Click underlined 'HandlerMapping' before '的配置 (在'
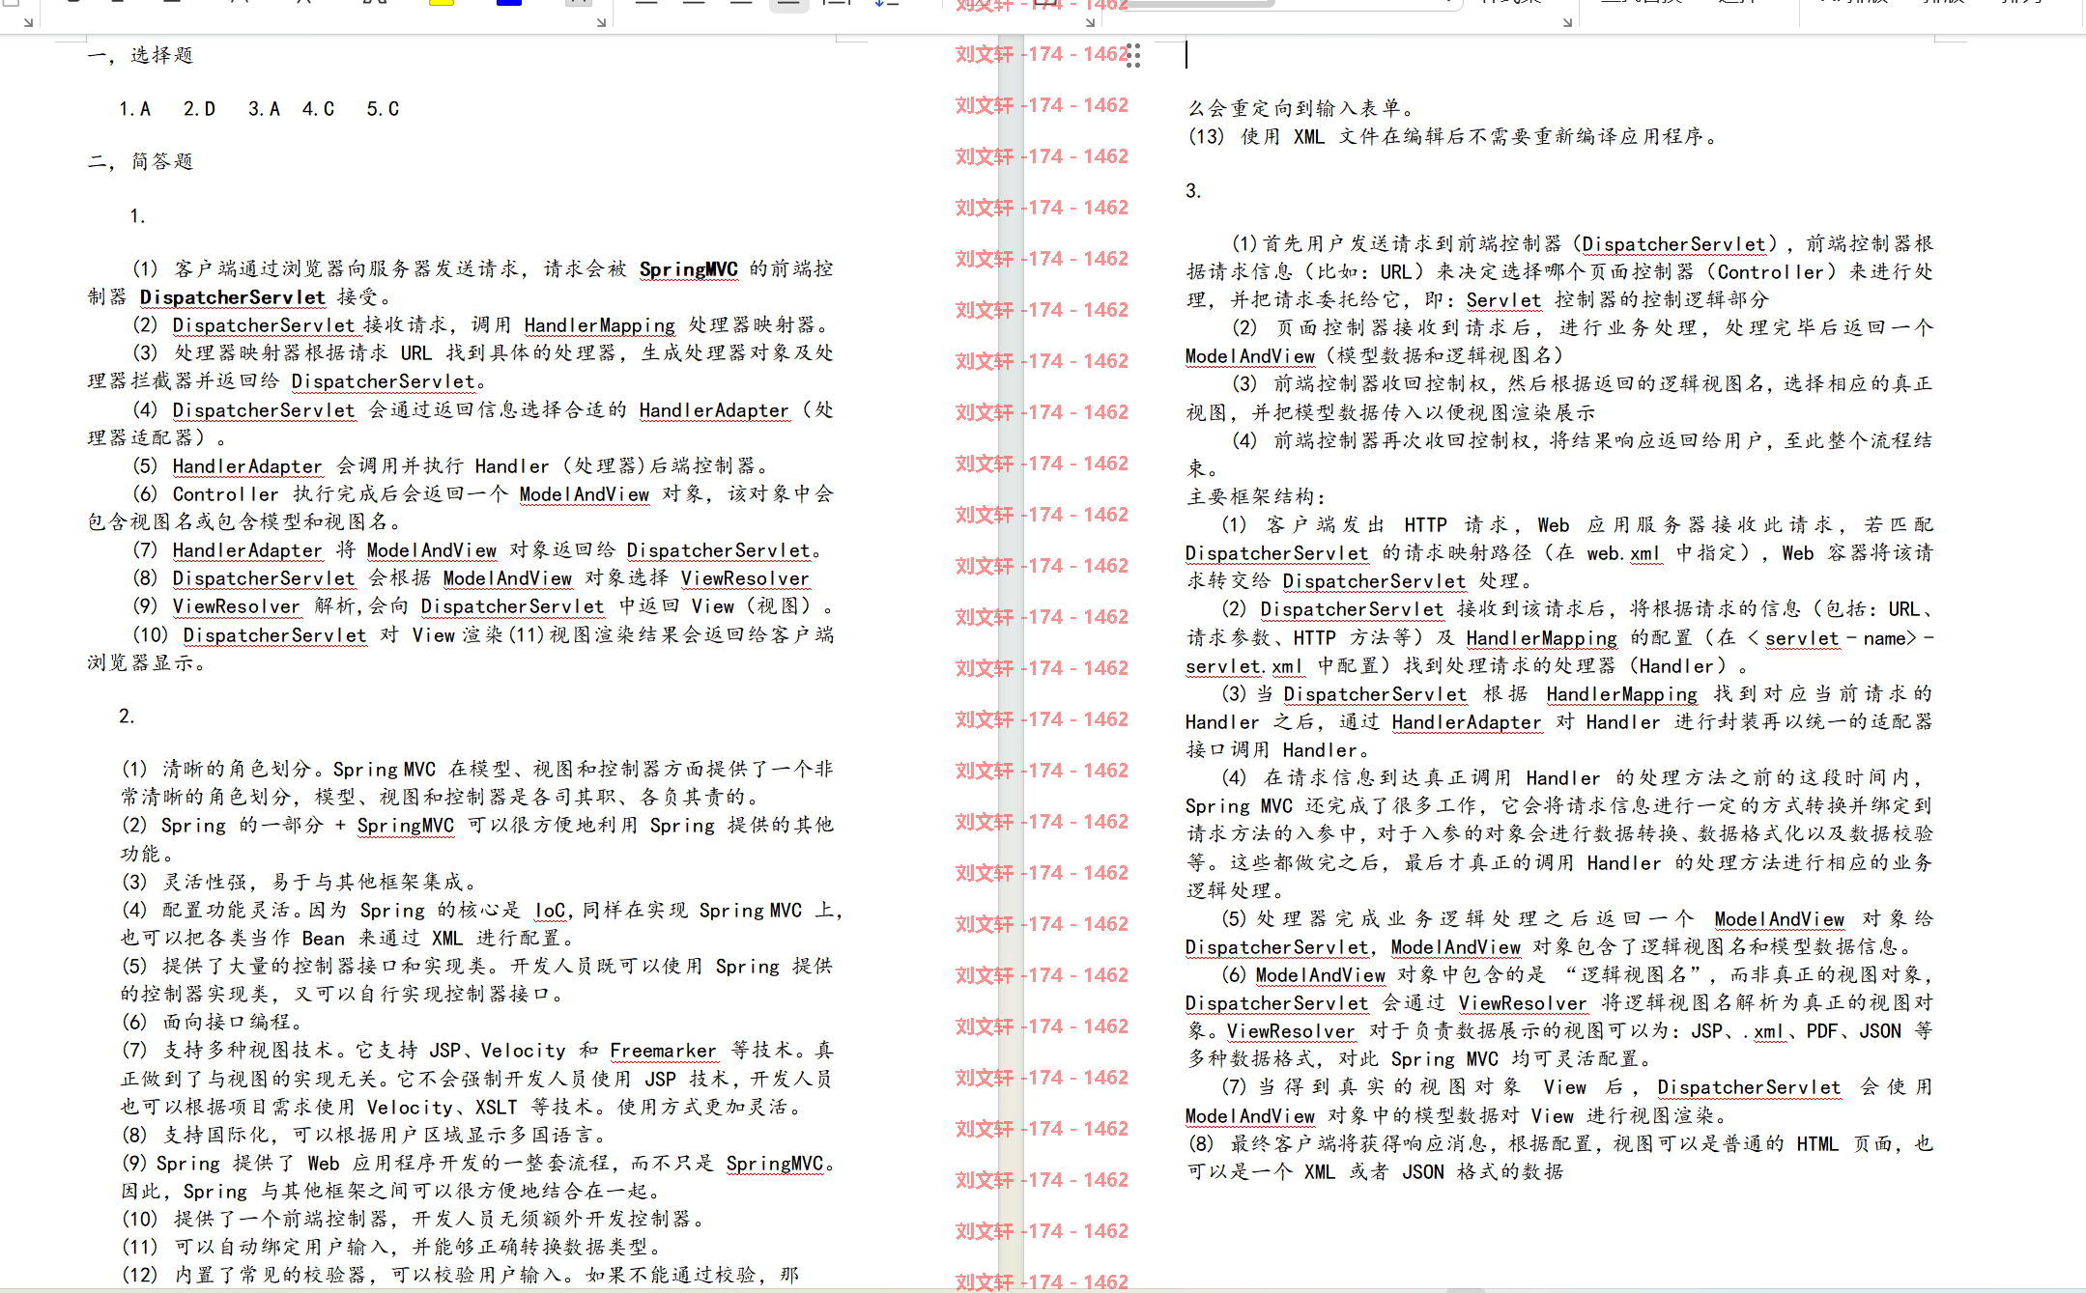This screenshot has height=1293, width=2086. click(1542, 638)
